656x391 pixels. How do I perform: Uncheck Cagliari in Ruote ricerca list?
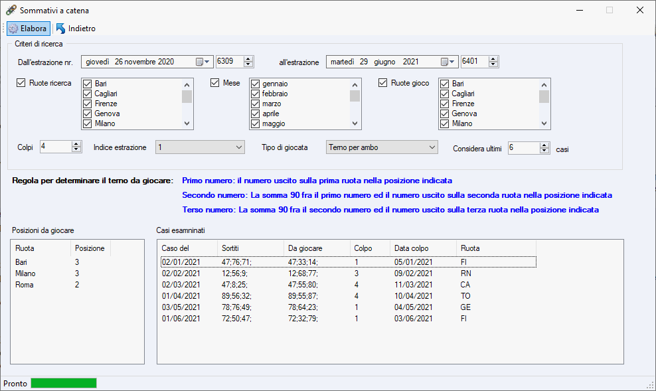[88, 94]
